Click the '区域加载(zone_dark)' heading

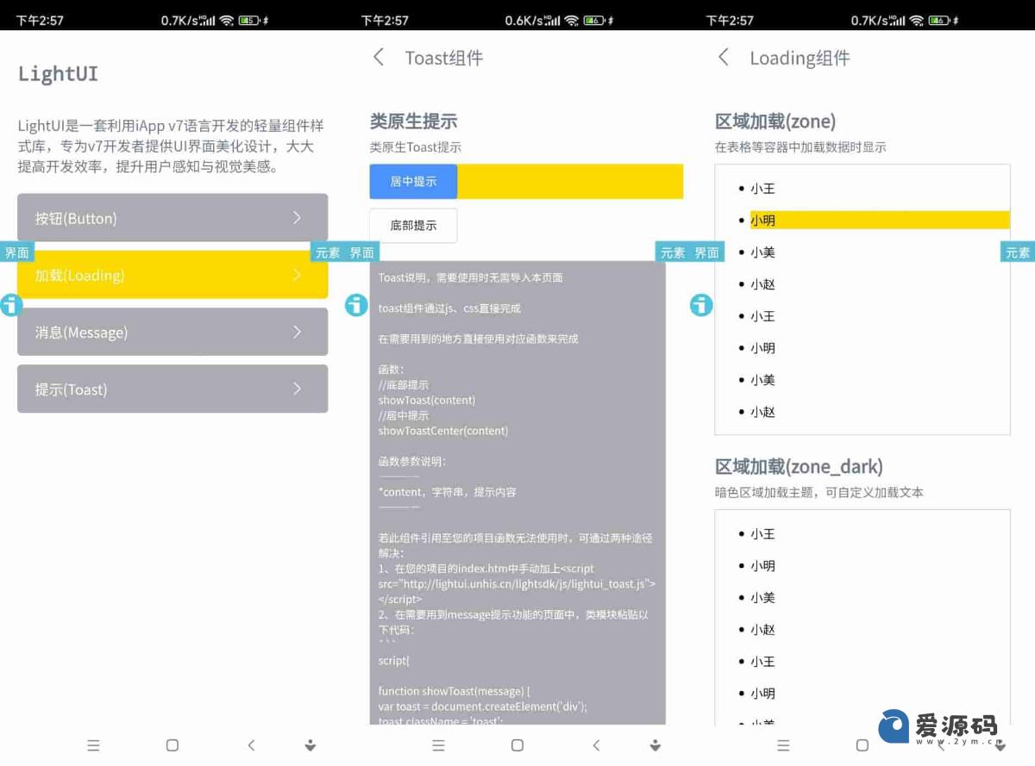click(799, 467)
